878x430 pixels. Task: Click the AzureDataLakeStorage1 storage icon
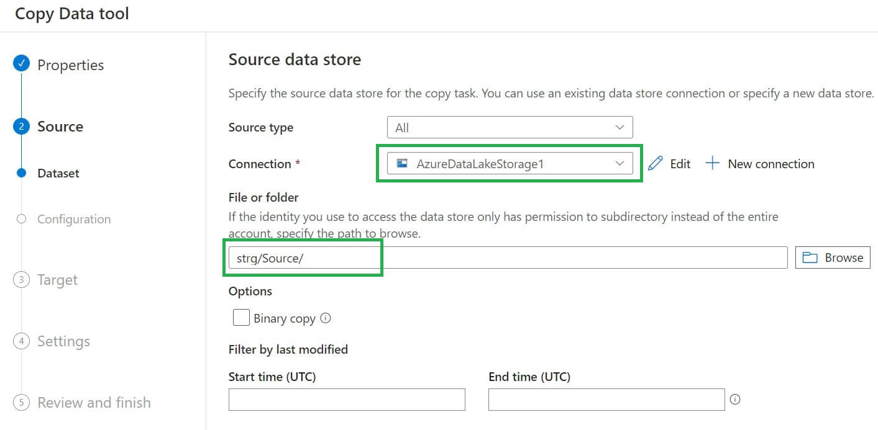click(402, 164)
